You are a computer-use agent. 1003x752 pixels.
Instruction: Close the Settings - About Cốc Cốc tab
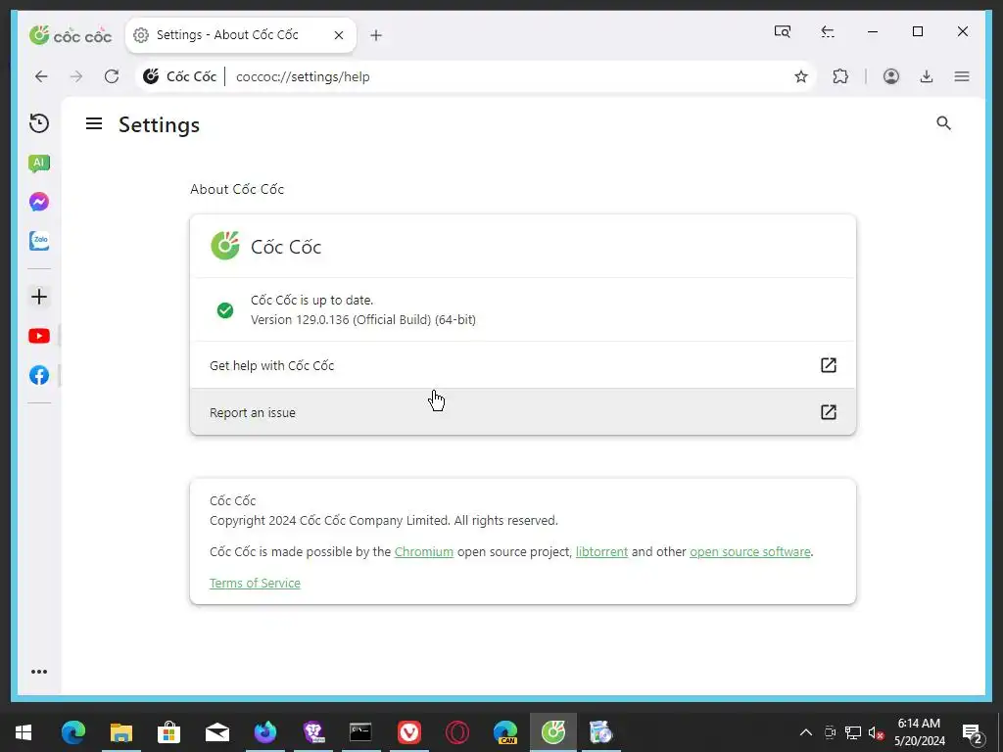pos(339,35)
